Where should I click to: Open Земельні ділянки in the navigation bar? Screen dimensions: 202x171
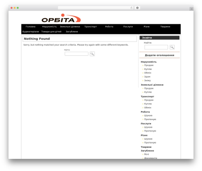(70, 27)
